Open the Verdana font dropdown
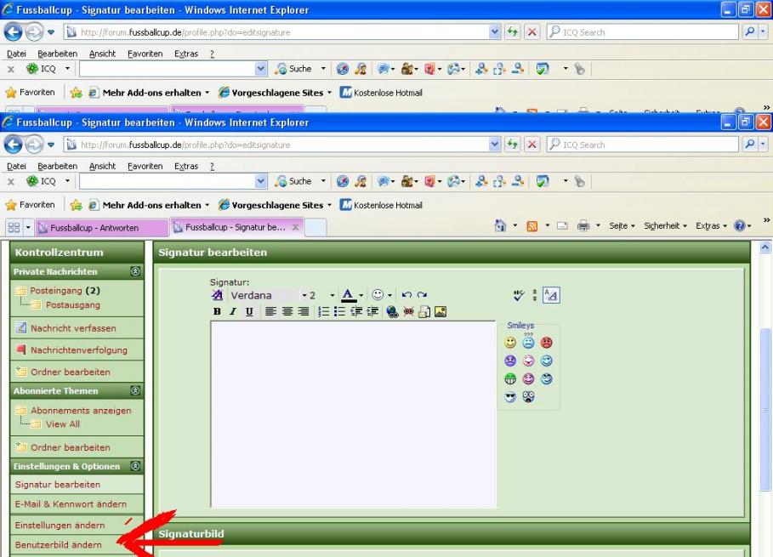This screenshot has height=557, width=773. pyautogui.click(x=262, y=295)
